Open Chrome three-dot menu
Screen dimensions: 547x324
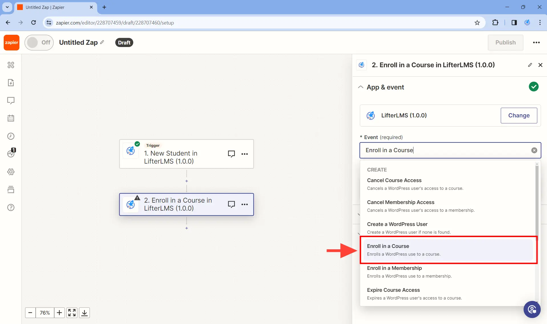tap(540, 23)
